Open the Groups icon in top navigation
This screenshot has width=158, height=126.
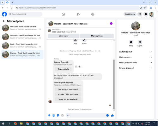coord(93,14)
